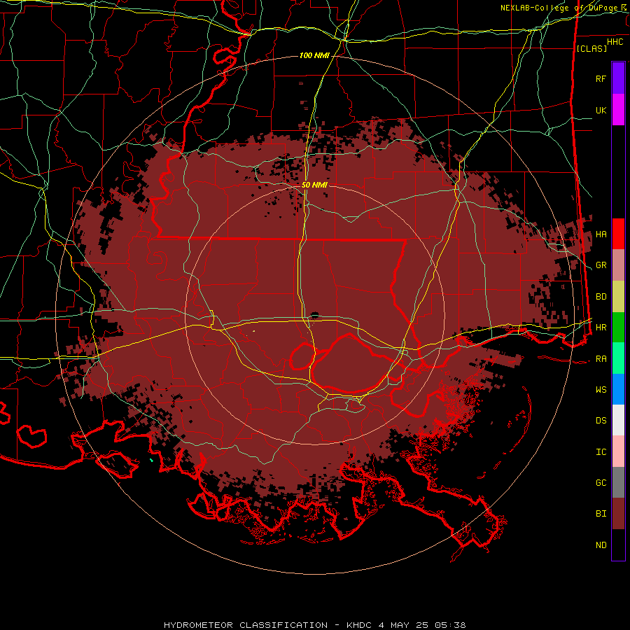This screenshot has height=630, width=630.
Task: Click the 100 NMI range ring label
Action: click(314, 55)
